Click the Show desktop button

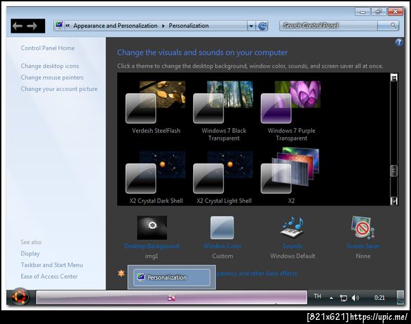(401, 297)
